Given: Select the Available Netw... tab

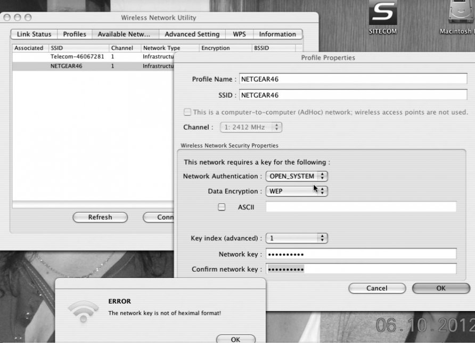Looking at the screenshot, I should click(126, 34).
